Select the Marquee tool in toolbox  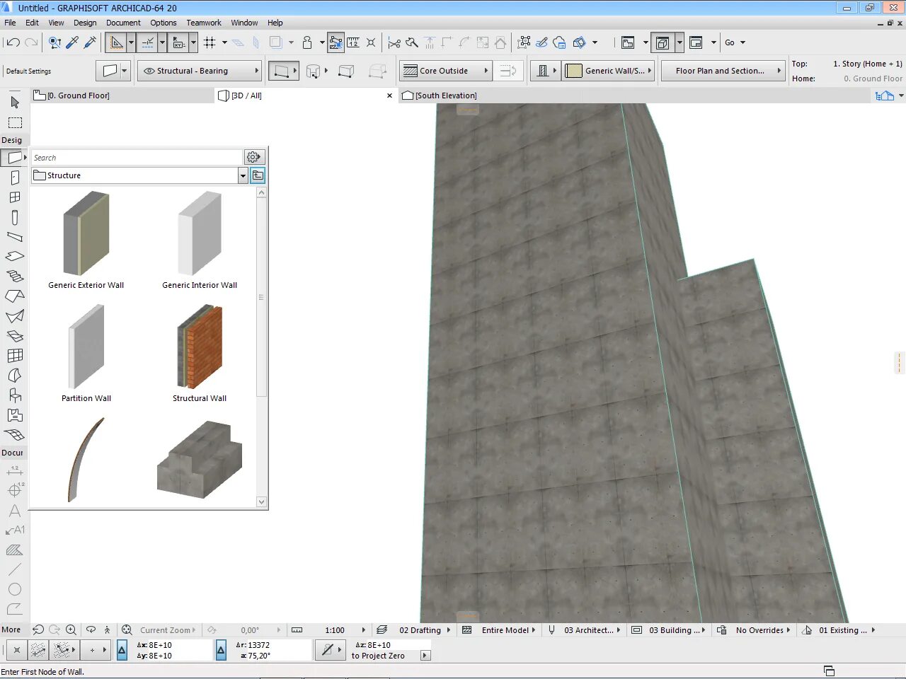click(x=15, y=122)
